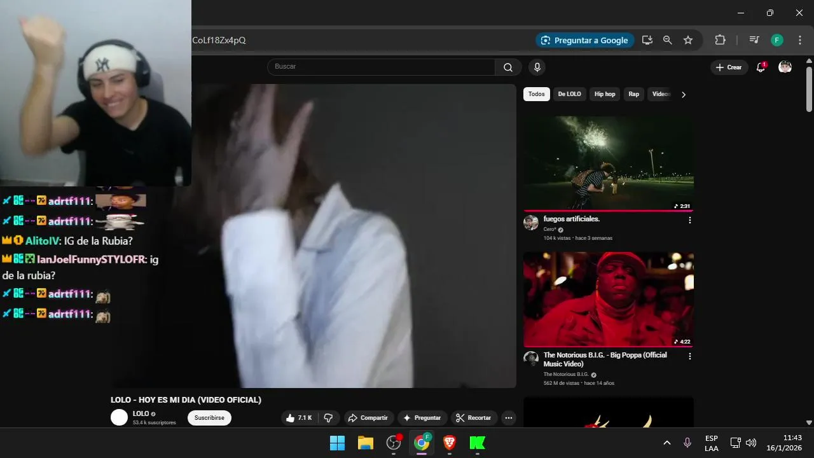Image resolution: width=814 pixels, height=458 pixels.
Task: Open options menu for fuegos artificiales video
Action: (x=689, y=220)
